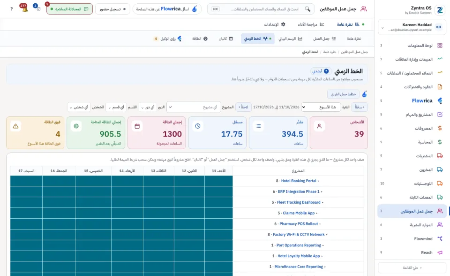Open the الإعدادات settings tab
This screenshot has width=450, height=276.
pyautogui.click(x=275, y=24)
